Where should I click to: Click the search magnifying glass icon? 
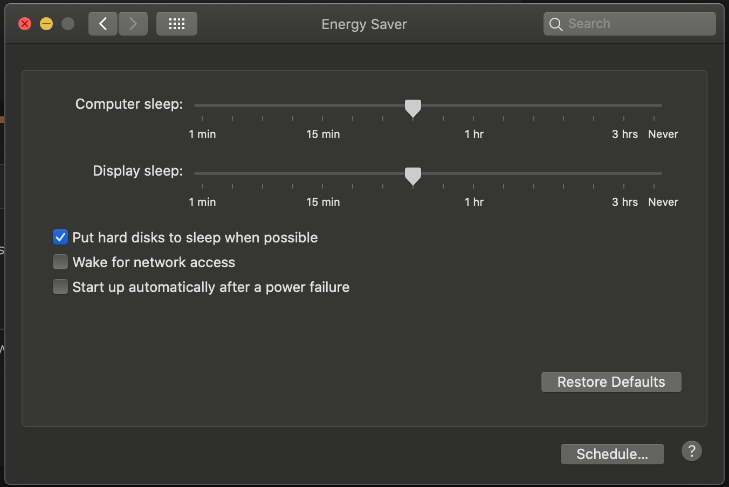(x=556, y=24)
